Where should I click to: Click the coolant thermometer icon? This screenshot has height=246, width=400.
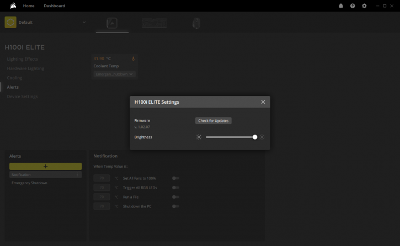tap(133, 58)
